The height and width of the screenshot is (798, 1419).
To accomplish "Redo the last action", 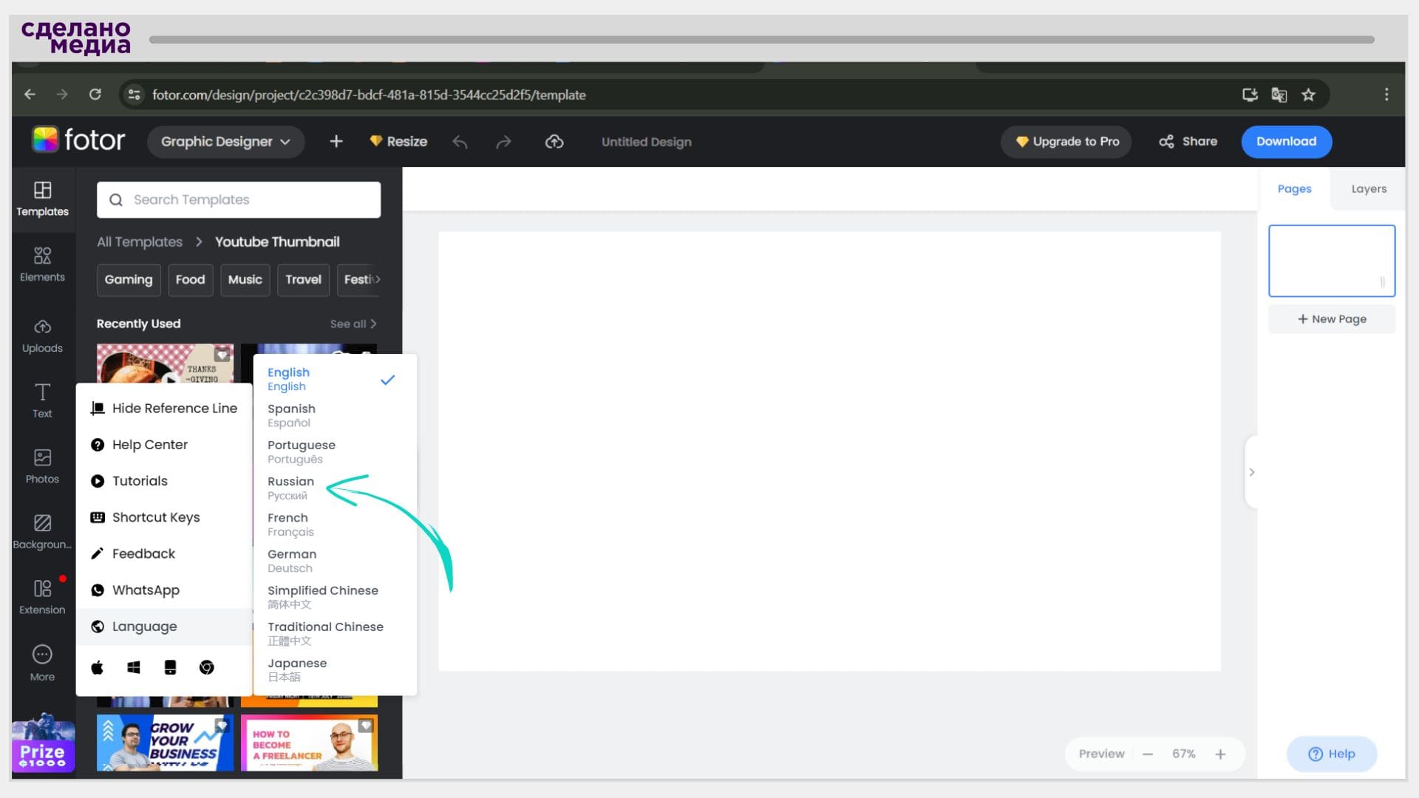I will coord(503,142).
